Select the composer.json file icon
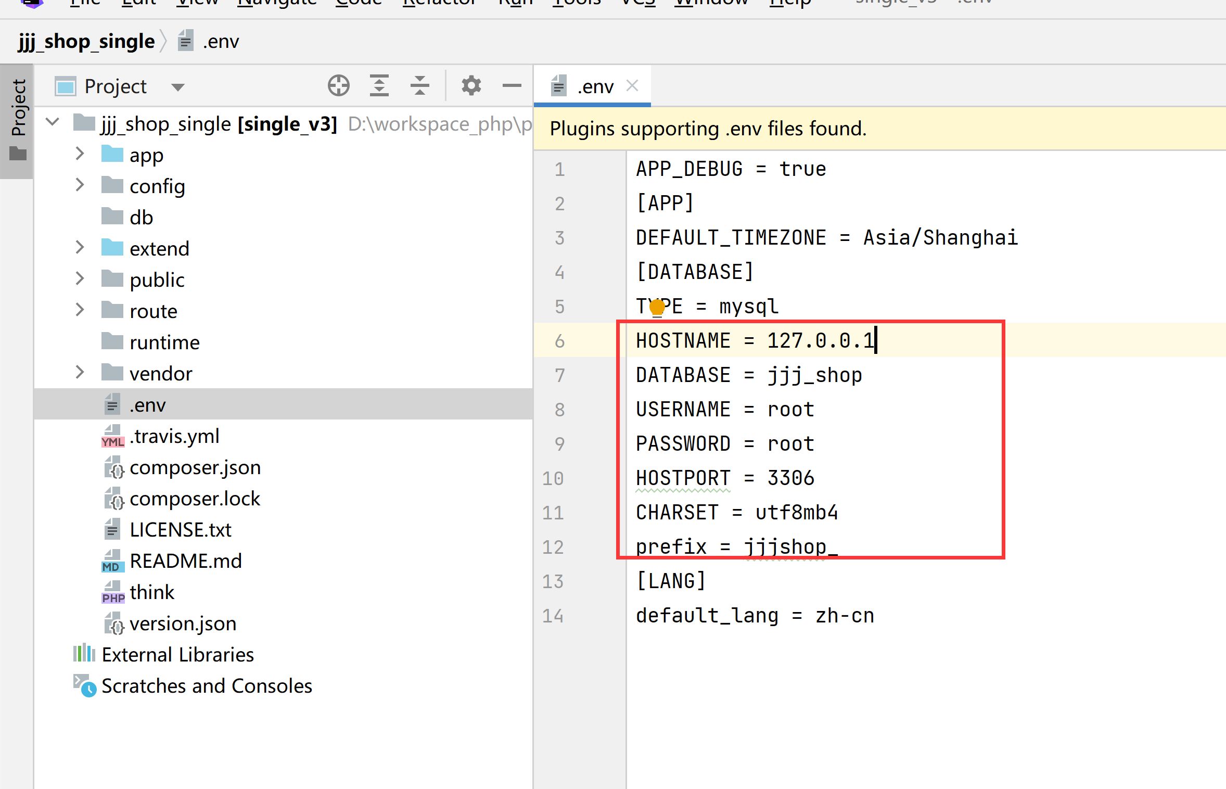This screenshot has height=789, width=1226. coord(113,467)
